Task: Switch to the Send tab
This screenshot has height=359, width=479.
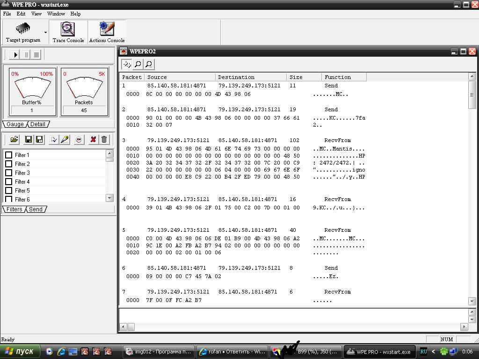Action: (x=36, y=209)
